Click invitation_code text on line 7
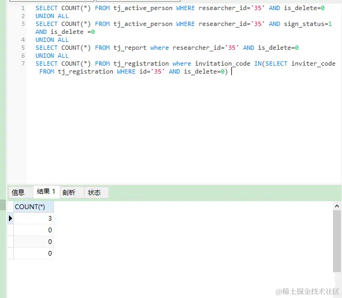This screenshot has width=342, height=298. click(x=222, y=64)
